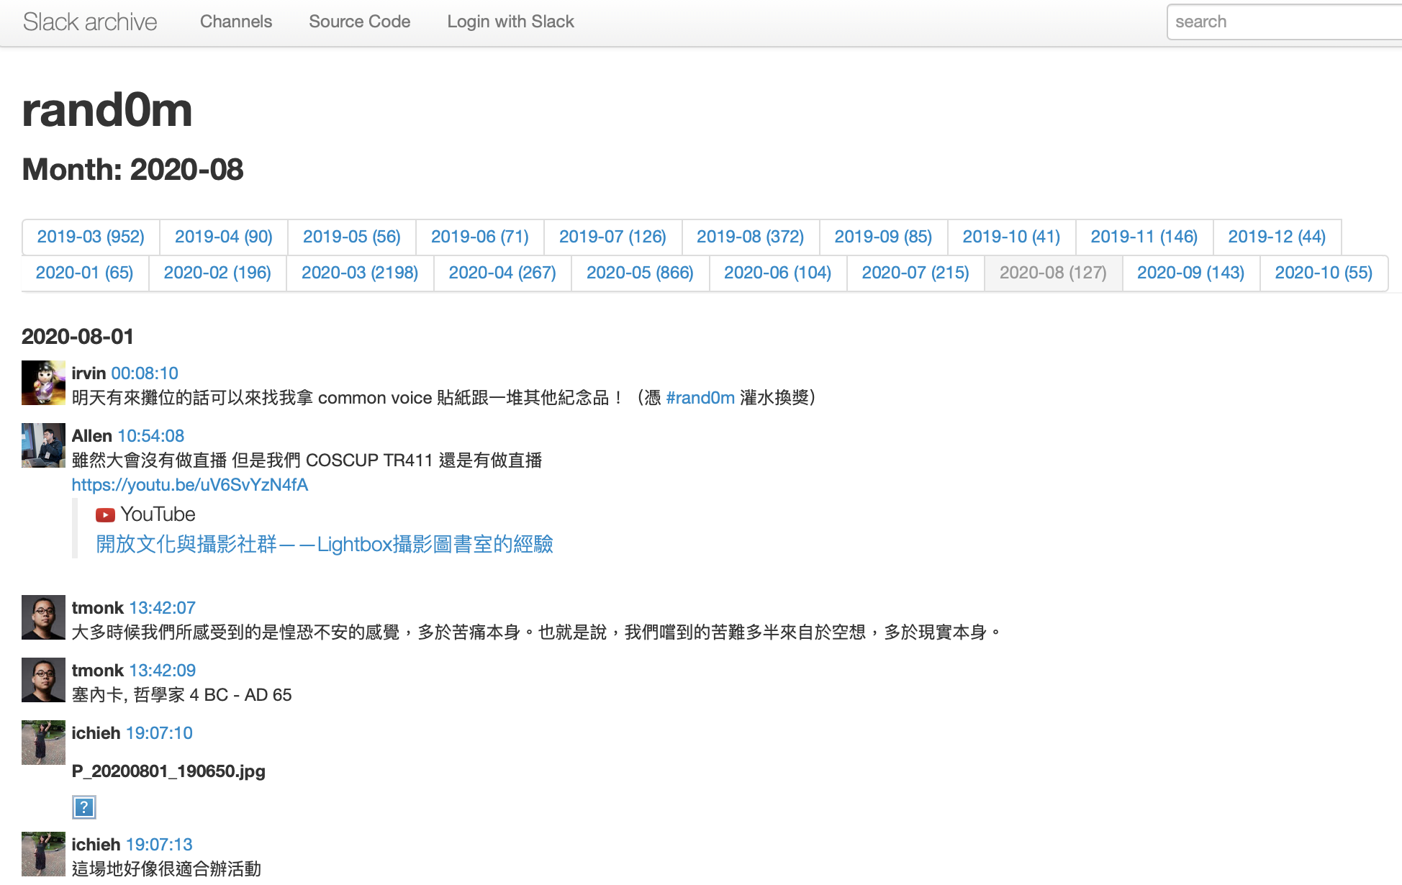The height and width of the screenshot is (885, 1402).
Task: Click the YouTube logo icon
Action: [x=105, y=515]
